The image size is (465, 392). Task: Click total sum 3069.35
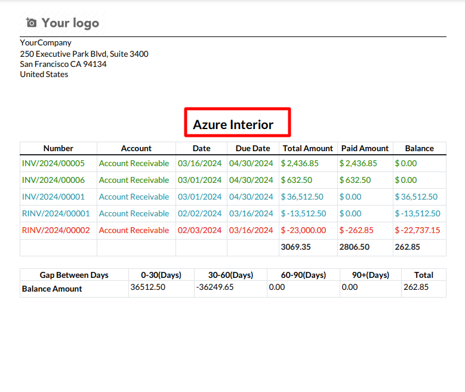pyautogui.click(x=295, y=247)
